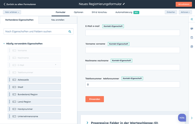
Task: Click the greyed-out Telefonnummer property item
Action: point(34,72)
